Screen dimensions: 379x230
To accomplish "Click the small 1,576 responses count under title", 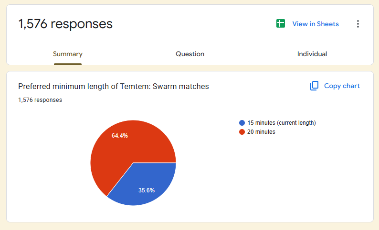I will point(40,100).
